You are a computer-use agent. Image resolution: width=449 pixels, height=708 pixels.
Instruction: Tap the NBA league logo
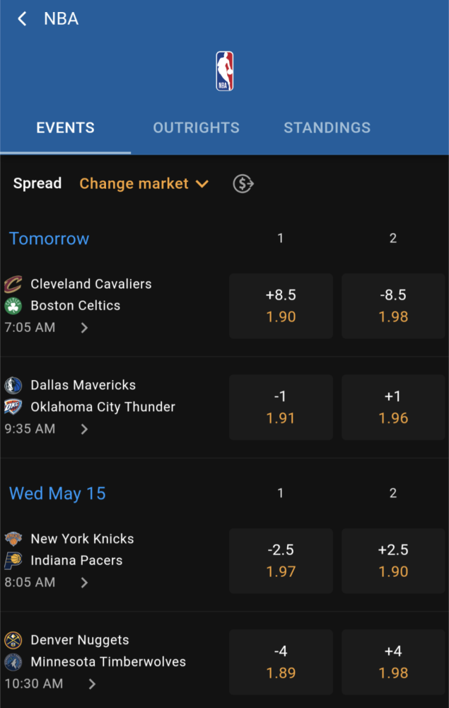pyautogui.click(x=225, y=71)
